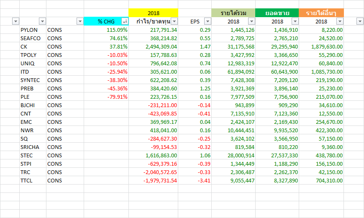Select the 37.81% change cell

[x=106, y=47]
